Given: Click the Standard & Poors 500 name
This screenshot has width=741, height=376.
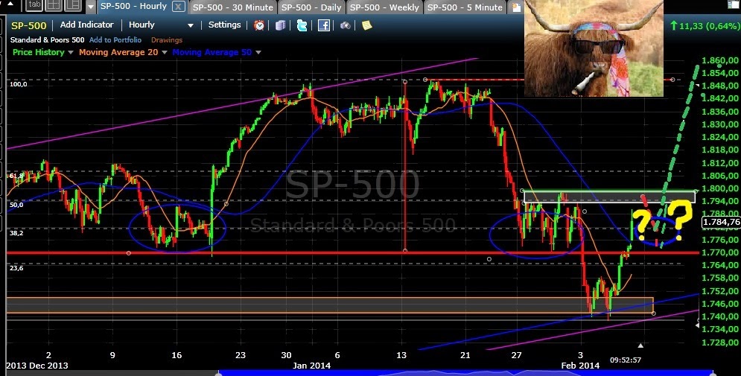Looking at the screenshot, I should click(47, 40).
